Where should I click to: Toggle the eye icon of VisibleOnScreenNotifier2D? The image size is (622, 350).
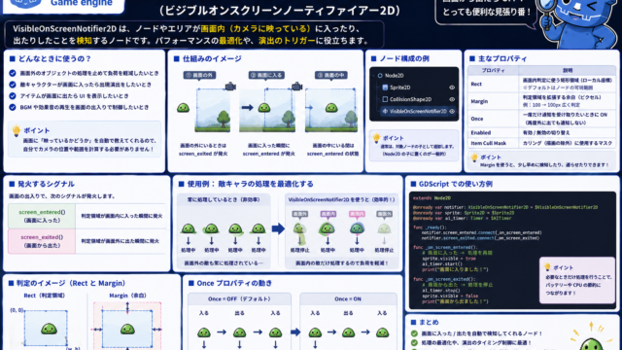click(x=451, y=111)
